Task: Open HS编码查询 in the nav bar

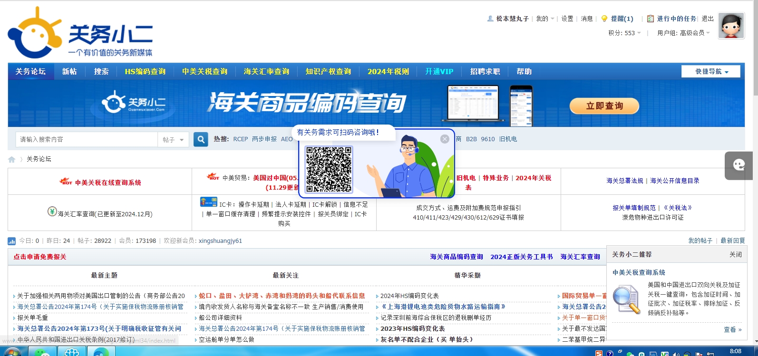Action: tap(145, 71)
